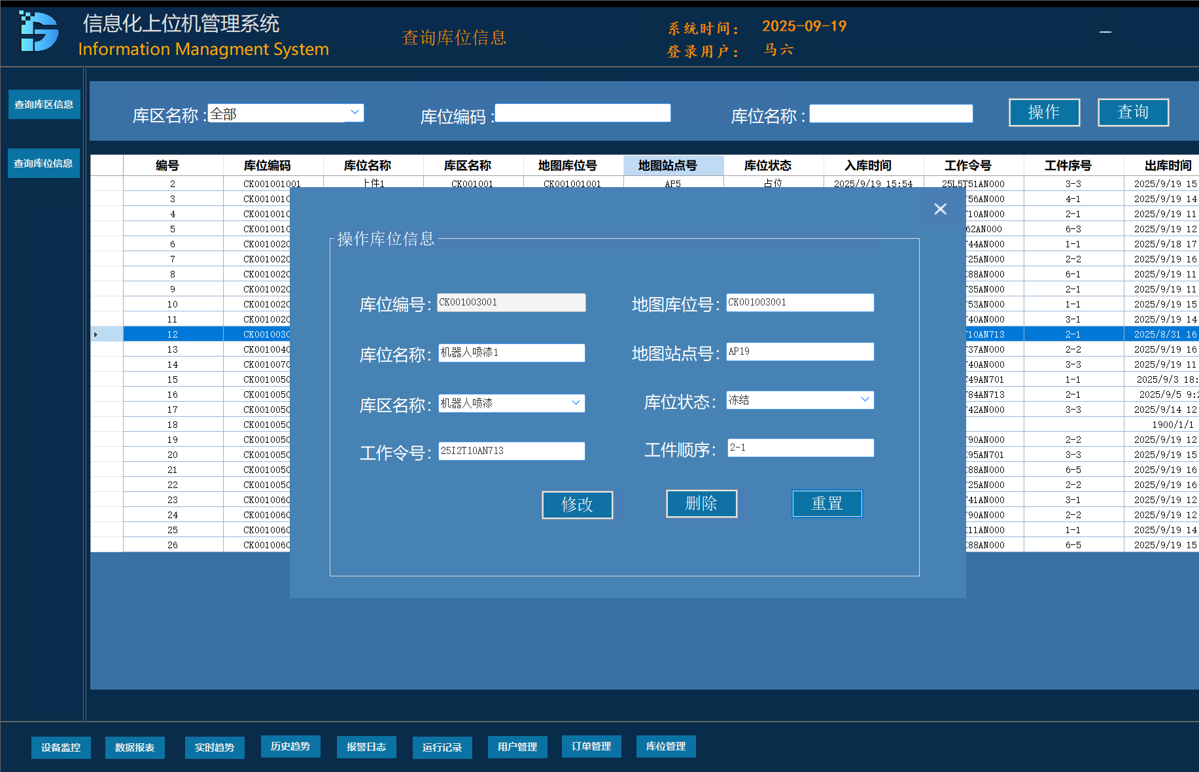1199x772 pixels.
Task: Open the 查询库区信息 sidebar item
Action: pos(44,105)
